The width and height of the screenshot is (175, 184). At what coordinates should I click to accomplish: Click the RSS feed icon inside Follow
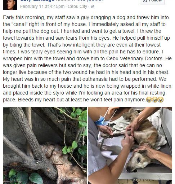coord(145,0)
